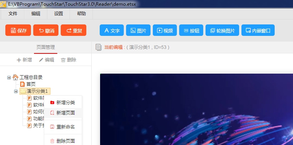The height and width of the screenshot is (145, 293).
Task: Choose 新增分类 from context menu
Action: click(63, 102)
